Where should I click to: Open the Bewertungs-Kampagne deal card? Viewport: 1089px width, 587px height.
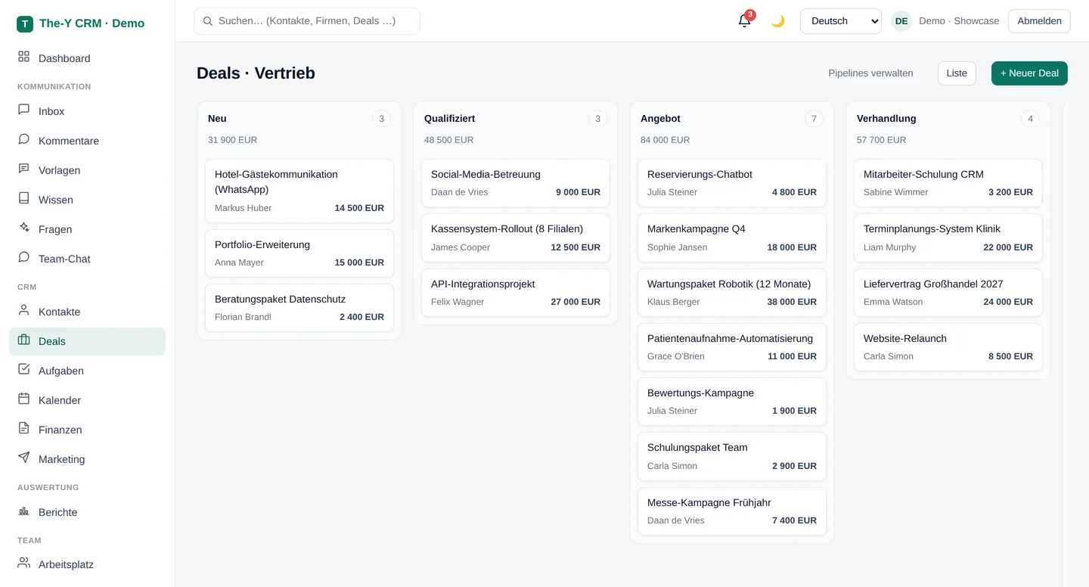click(x=732, y=402)
